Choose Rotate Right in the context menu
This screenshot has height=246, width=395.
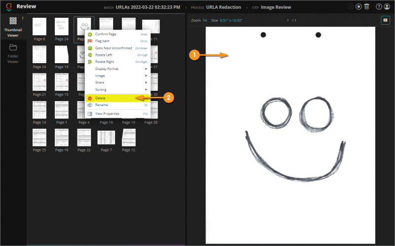118,62
